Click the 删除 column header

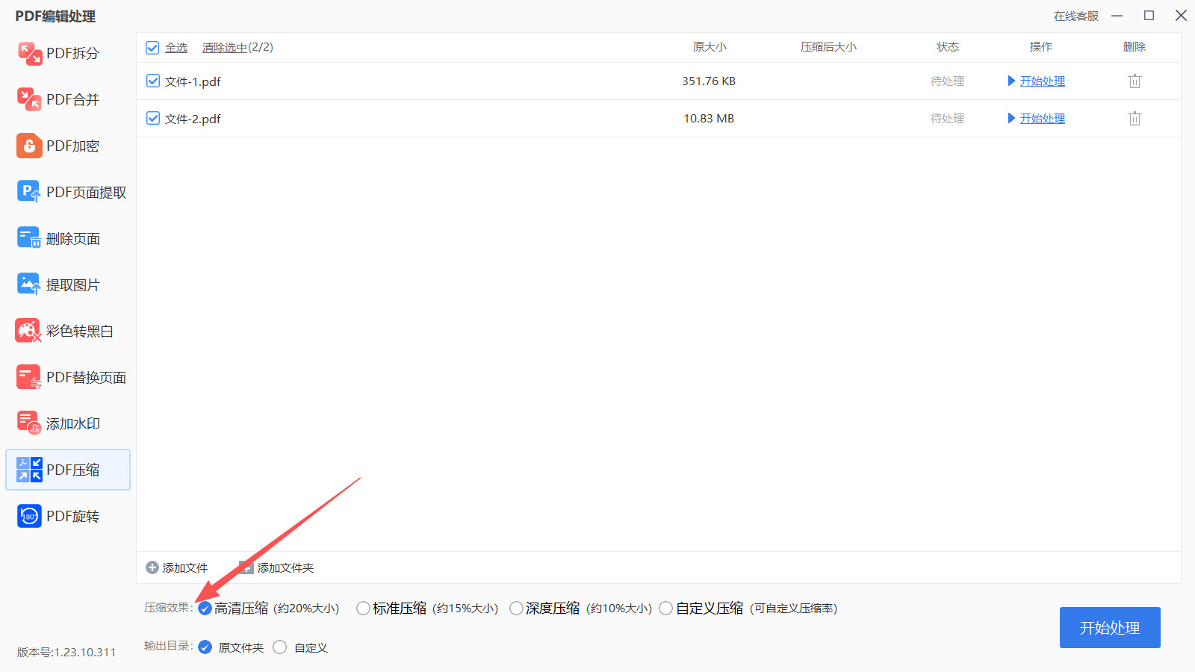click(x=1135, y=47)
